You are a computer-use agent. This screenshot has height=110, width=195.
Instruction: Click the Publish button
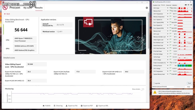point(46,106)
